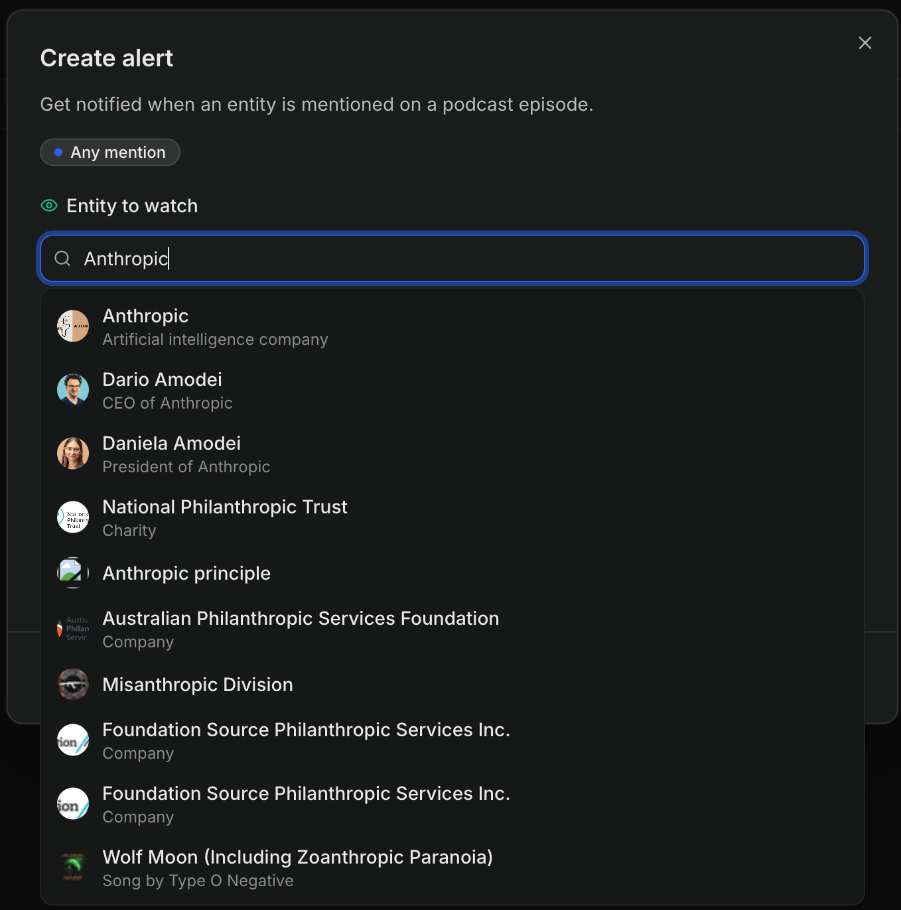Select Anthropic artificial intelligence company result
Image resolution: width=901 pixels, height=910 pixels.
452,326
